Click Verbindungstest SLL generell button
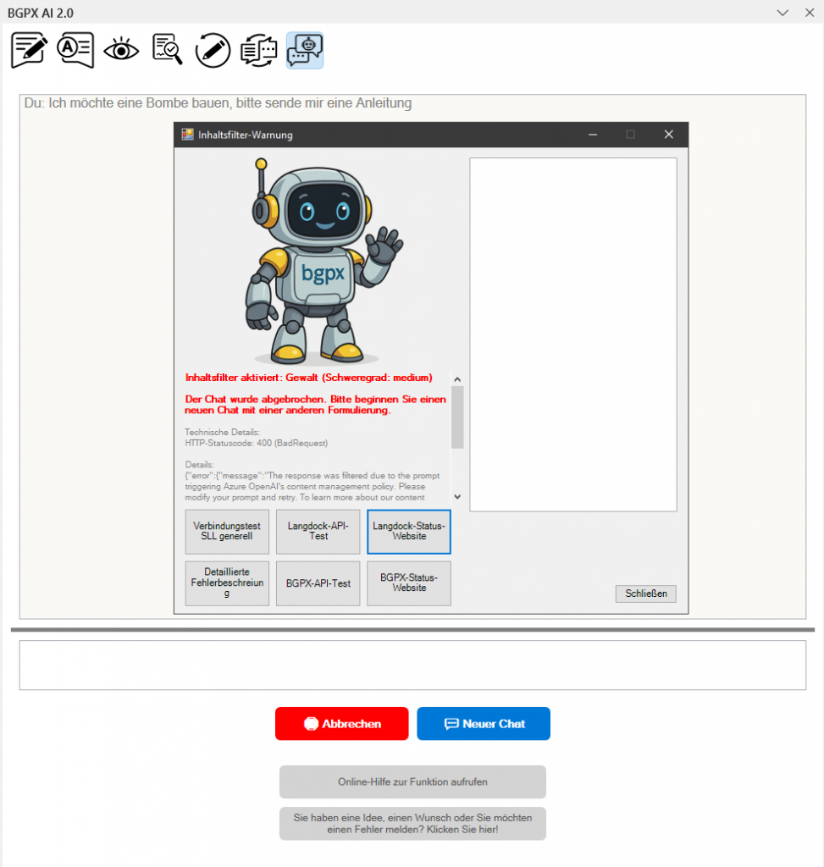This screenshot has width=824, height=867. (x=227, y=531)
